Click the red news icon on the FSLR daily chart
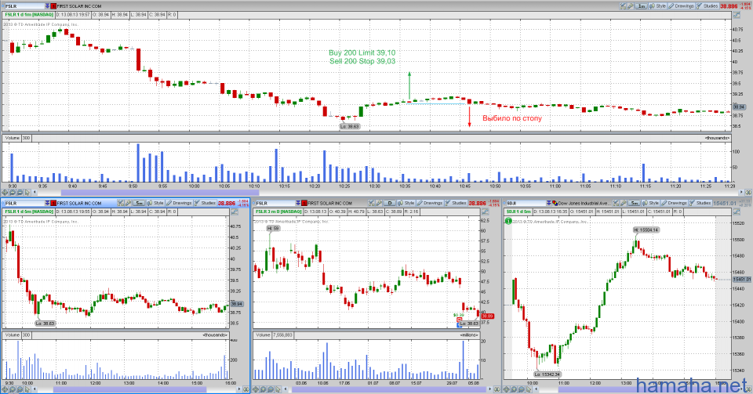753x394 pixels. tap(304, 203)
